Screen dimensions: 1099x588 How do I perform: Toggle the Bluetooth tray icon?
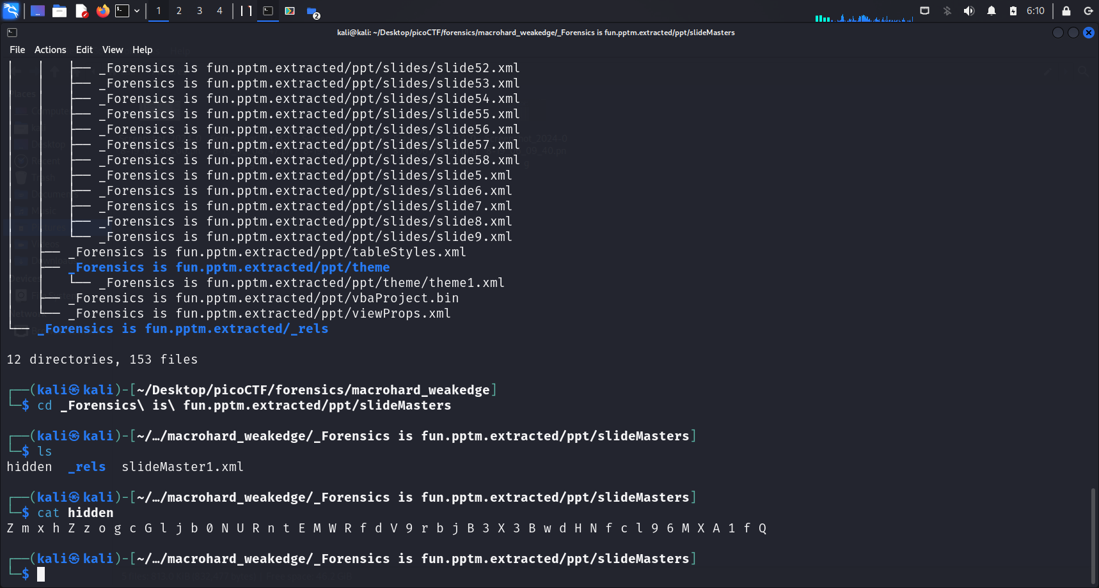(x=947, y=11)
